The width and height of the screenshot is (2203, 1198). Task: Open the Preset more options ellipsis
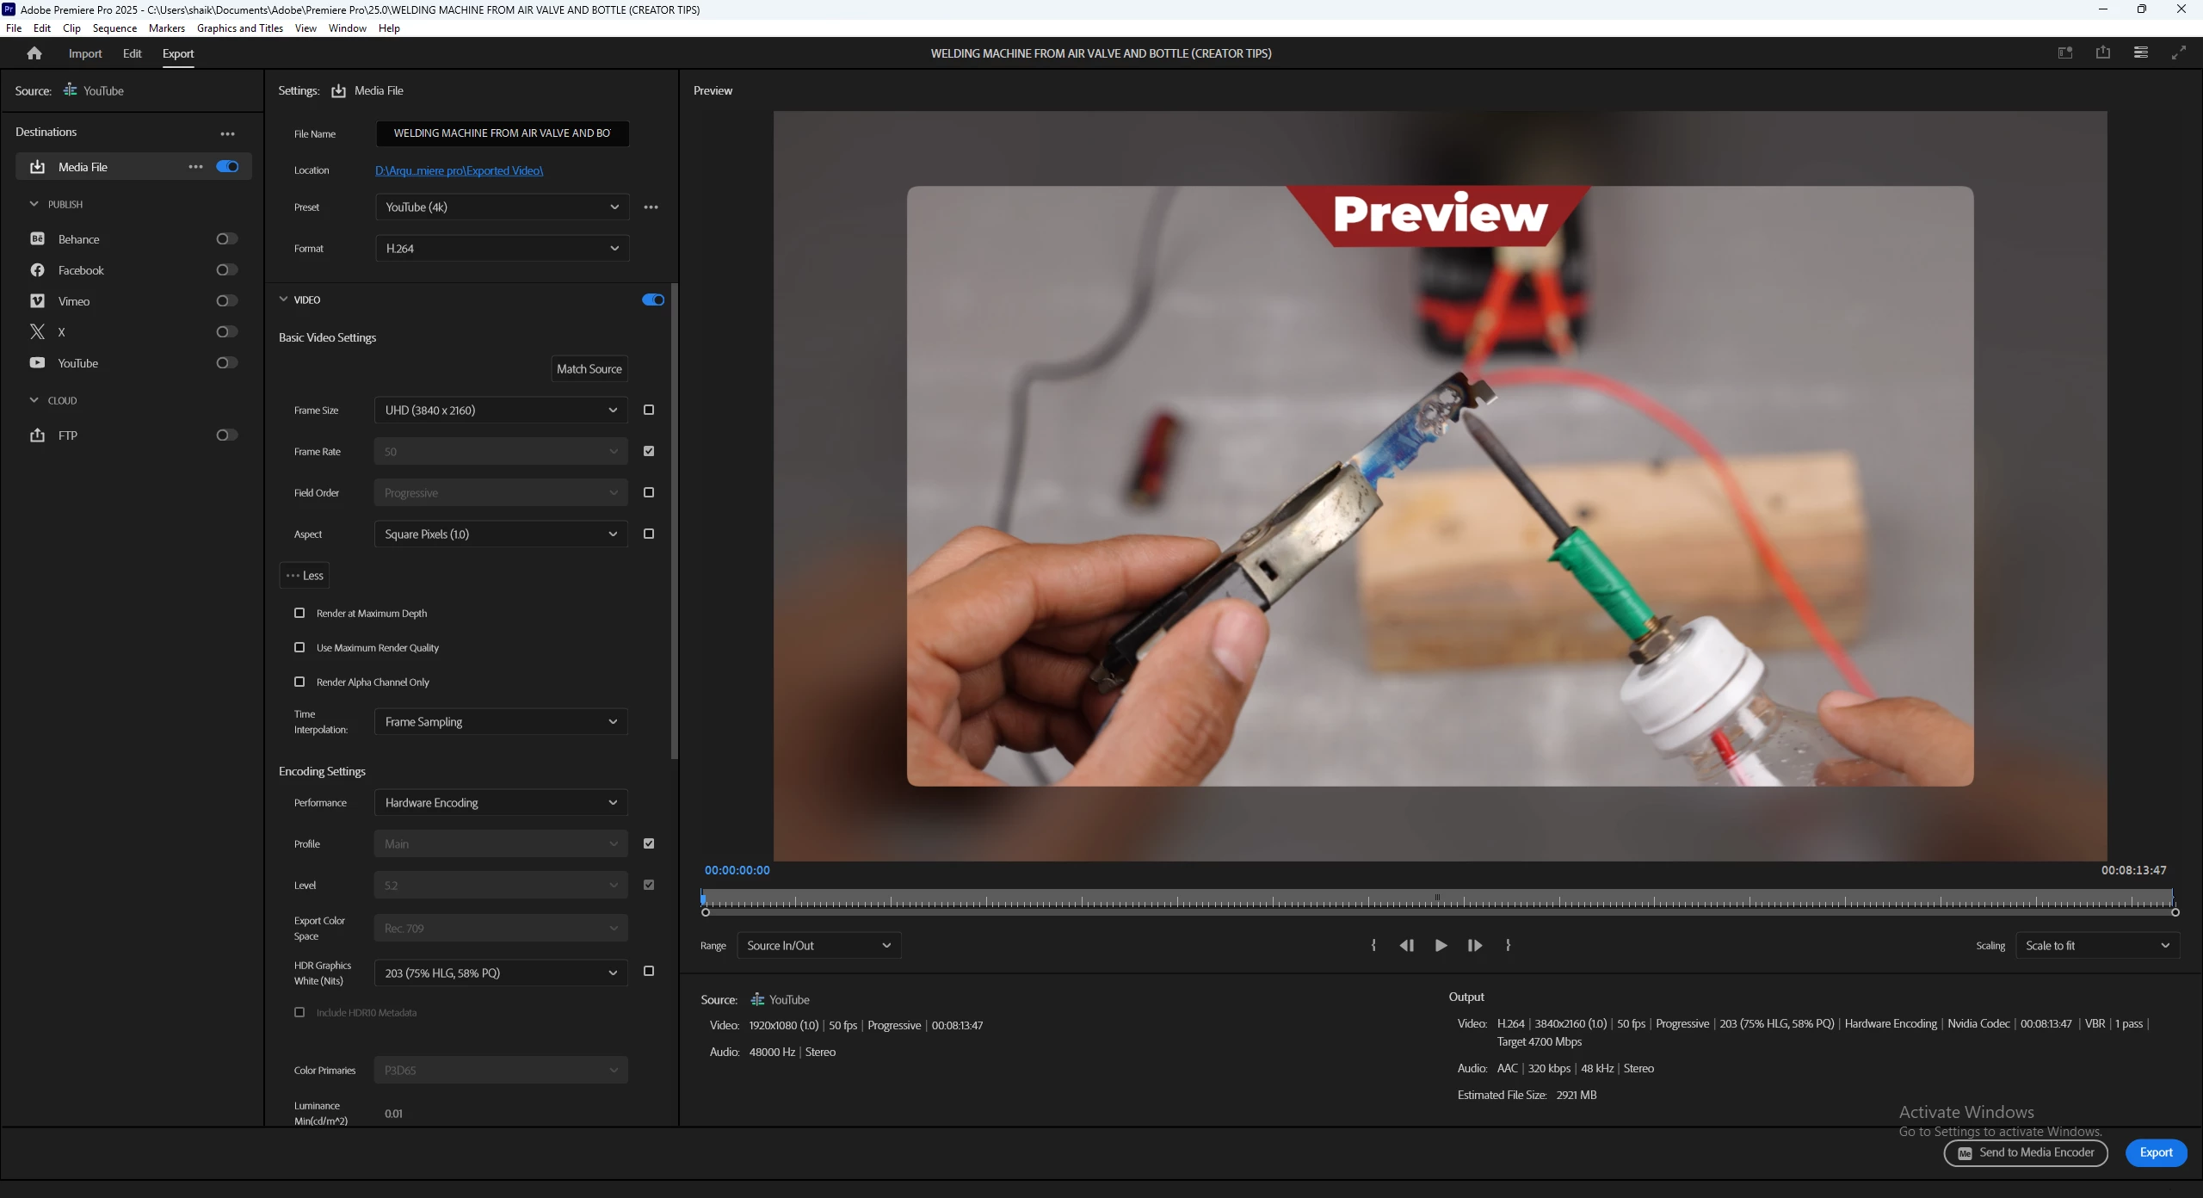click(651, 207)
